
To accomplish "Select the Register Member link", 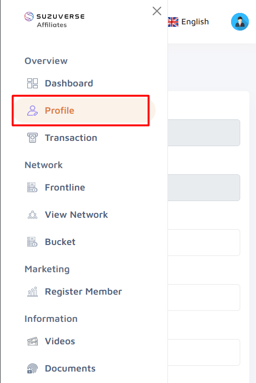I will [84, 291].
